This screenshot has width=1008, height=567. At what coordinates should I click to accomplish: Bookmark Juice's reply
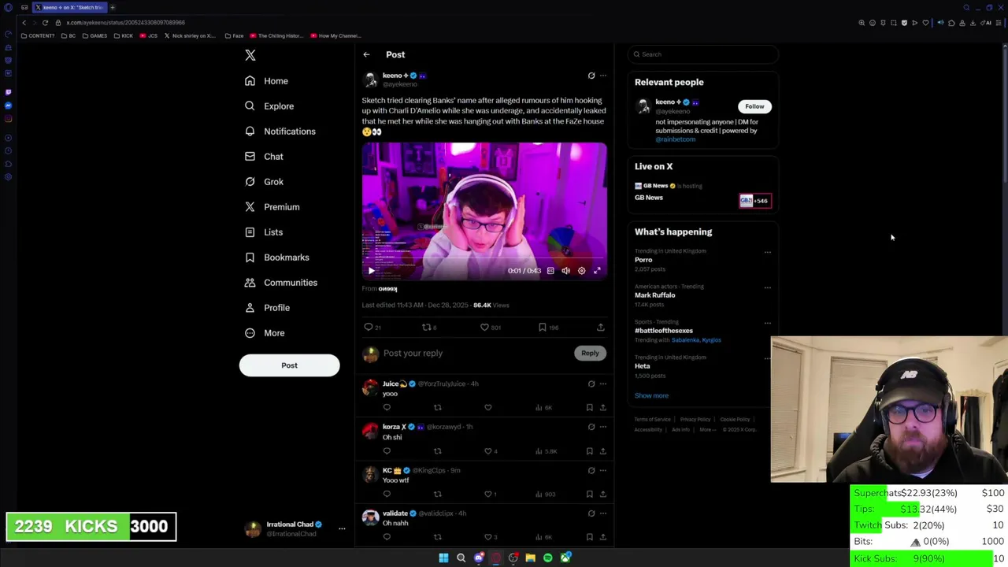click(x=589, y=408)
